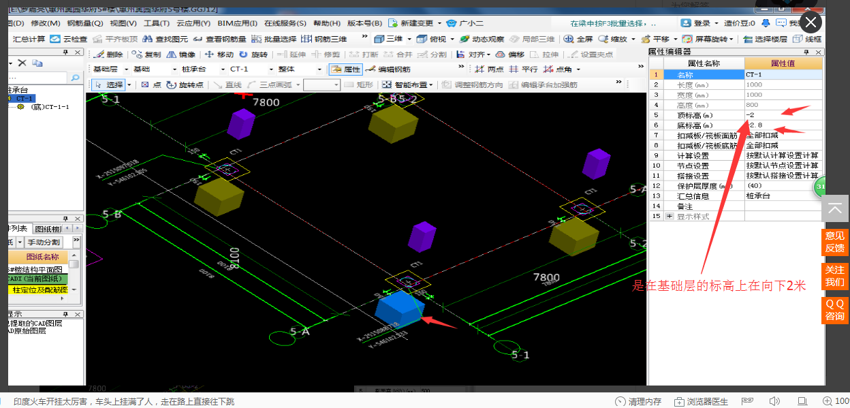
Task: Open the 帮助(H) menu
Action: tap(327, 22)
